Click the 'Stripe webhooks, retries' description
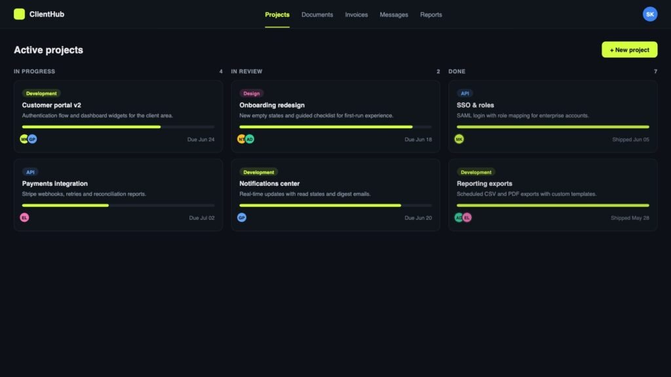The height and width of the screenshot is (377, 671). click(84, 194)
